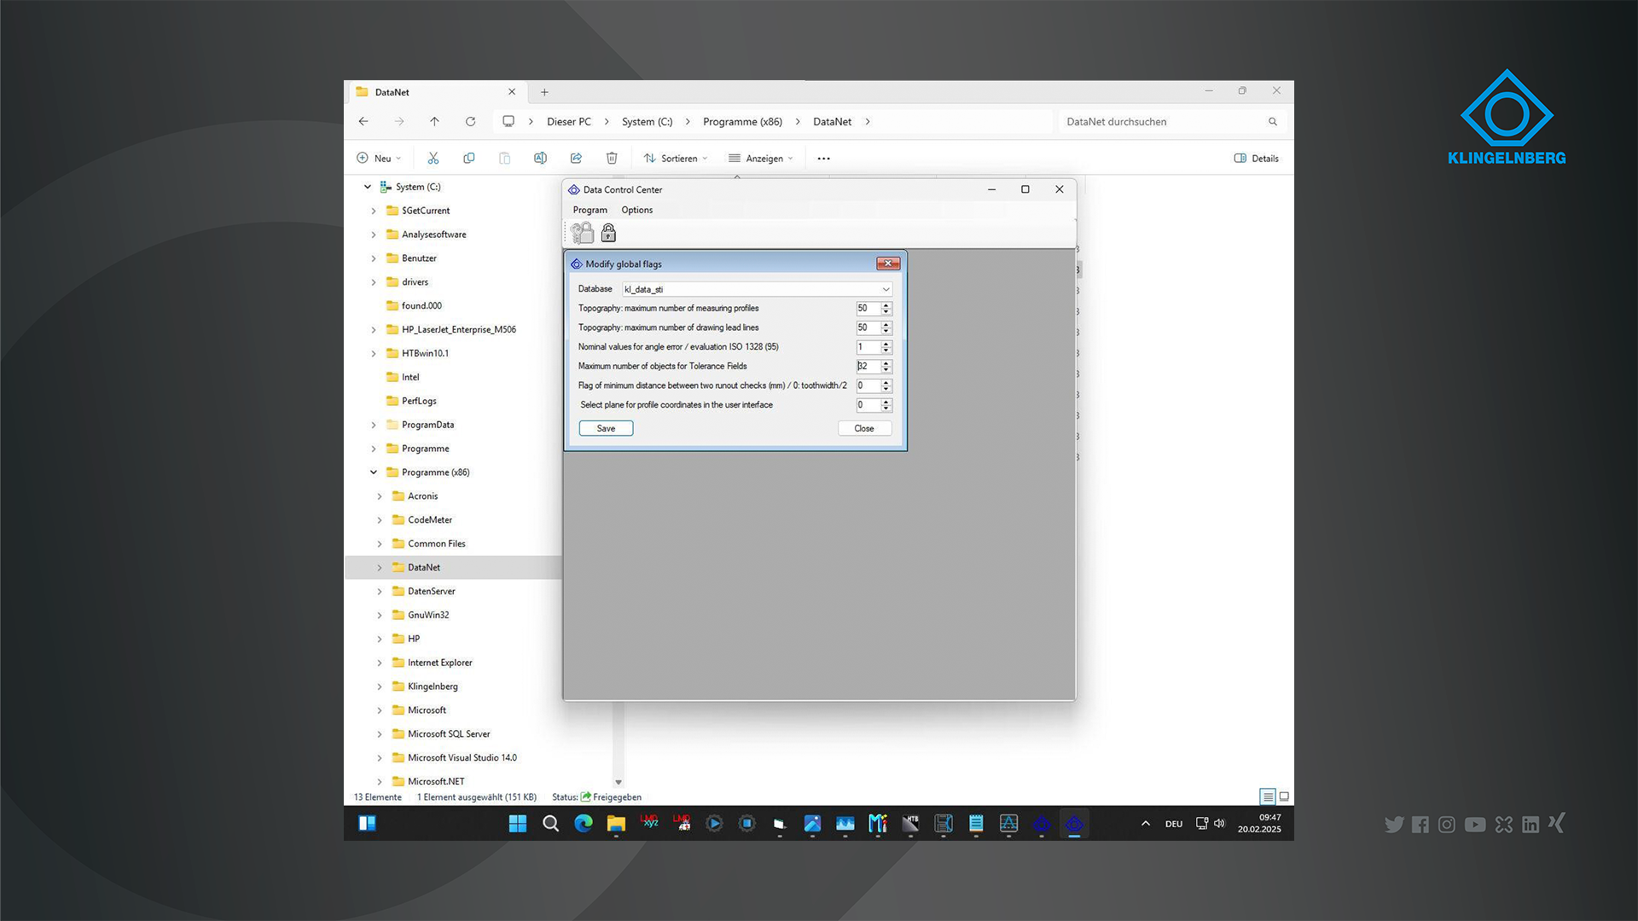Open the Anzeigen view menu

point(761,159)
